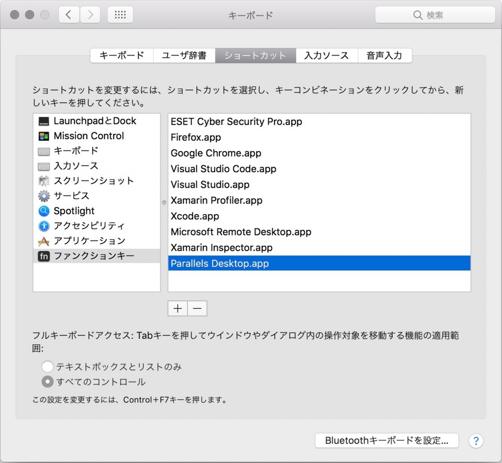This screenshot has width=502, height=463.
Task: Switch to the キーボード tab
Action: point(122,55)
